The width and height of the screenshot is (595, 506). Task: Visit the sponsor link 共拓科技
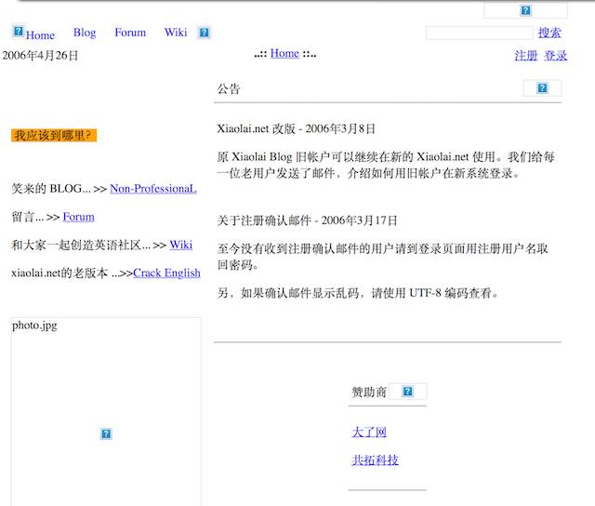(375, 460)
